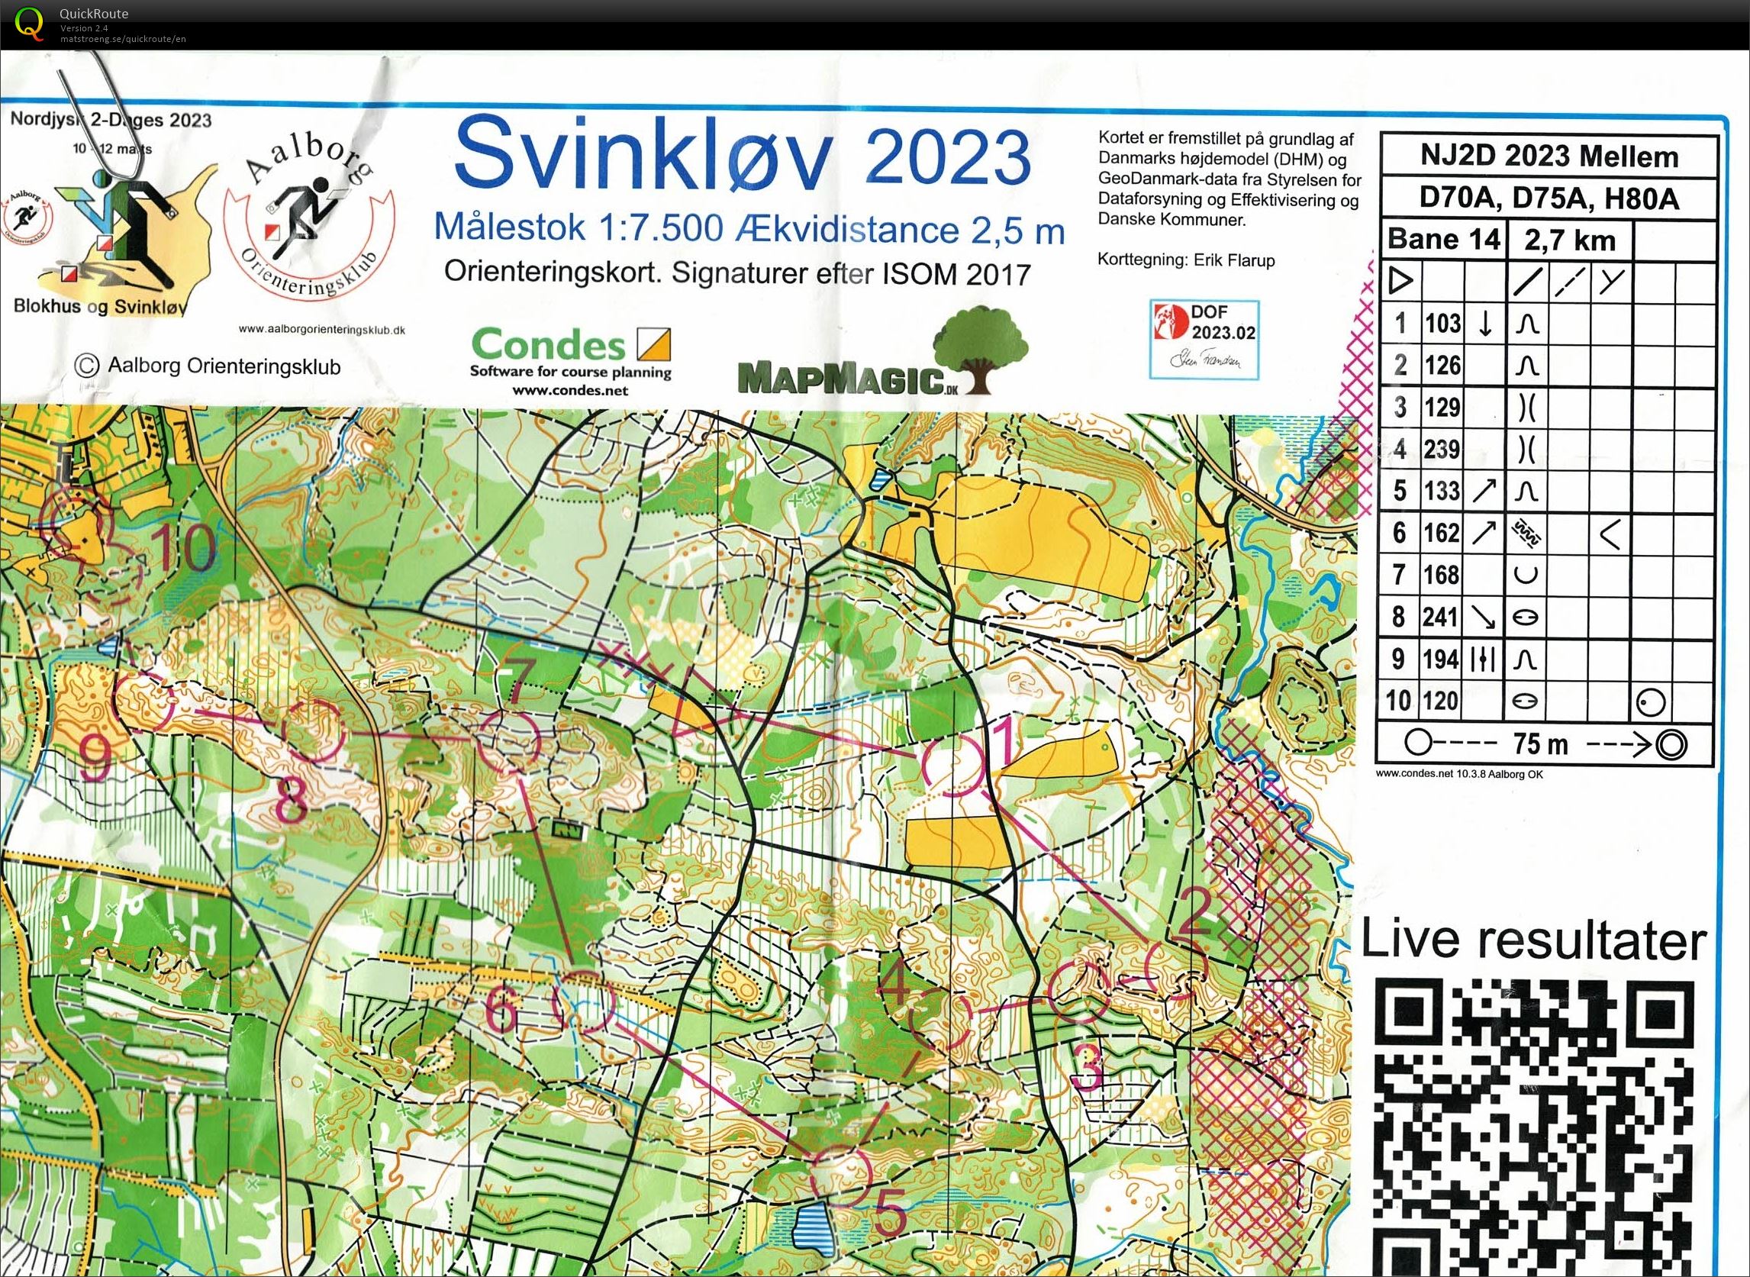Open the www.condes.net link under Condes
1750x1277 pixels.
tap(570, 389)
